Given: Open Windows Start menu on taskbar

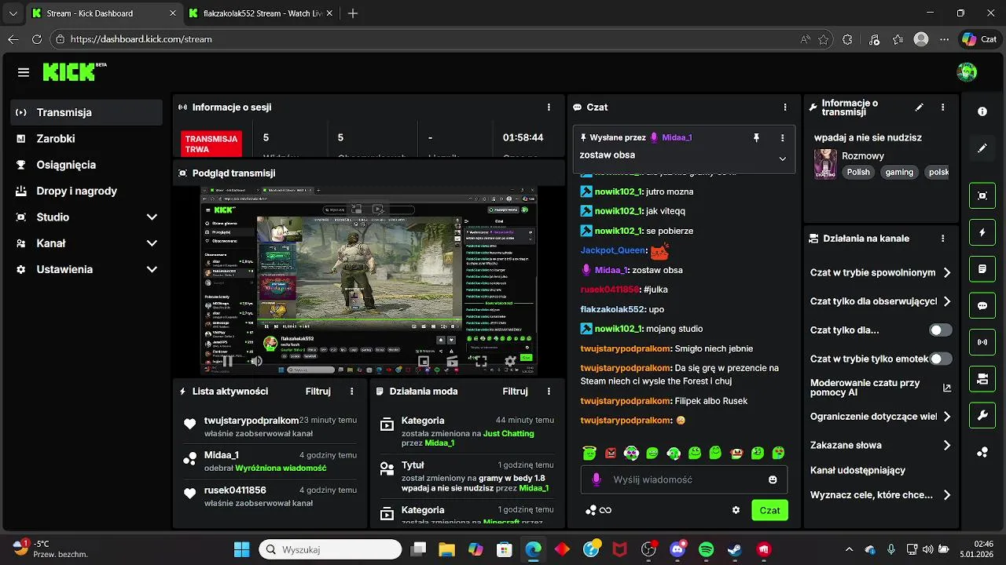Looking at the screenshot, I should coord(241,549).
